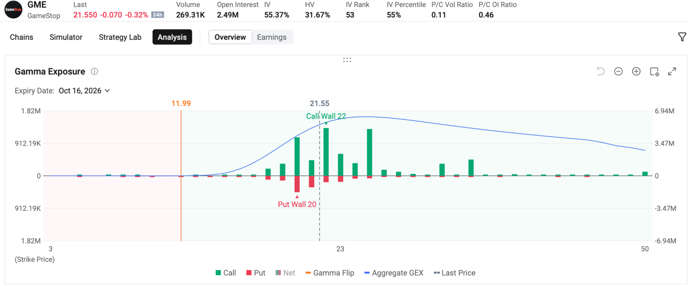Image resolution: width=688 pixels, height=286 pixels.
Task: Click the 6.94M right axis label
Action: click(664, 111)
